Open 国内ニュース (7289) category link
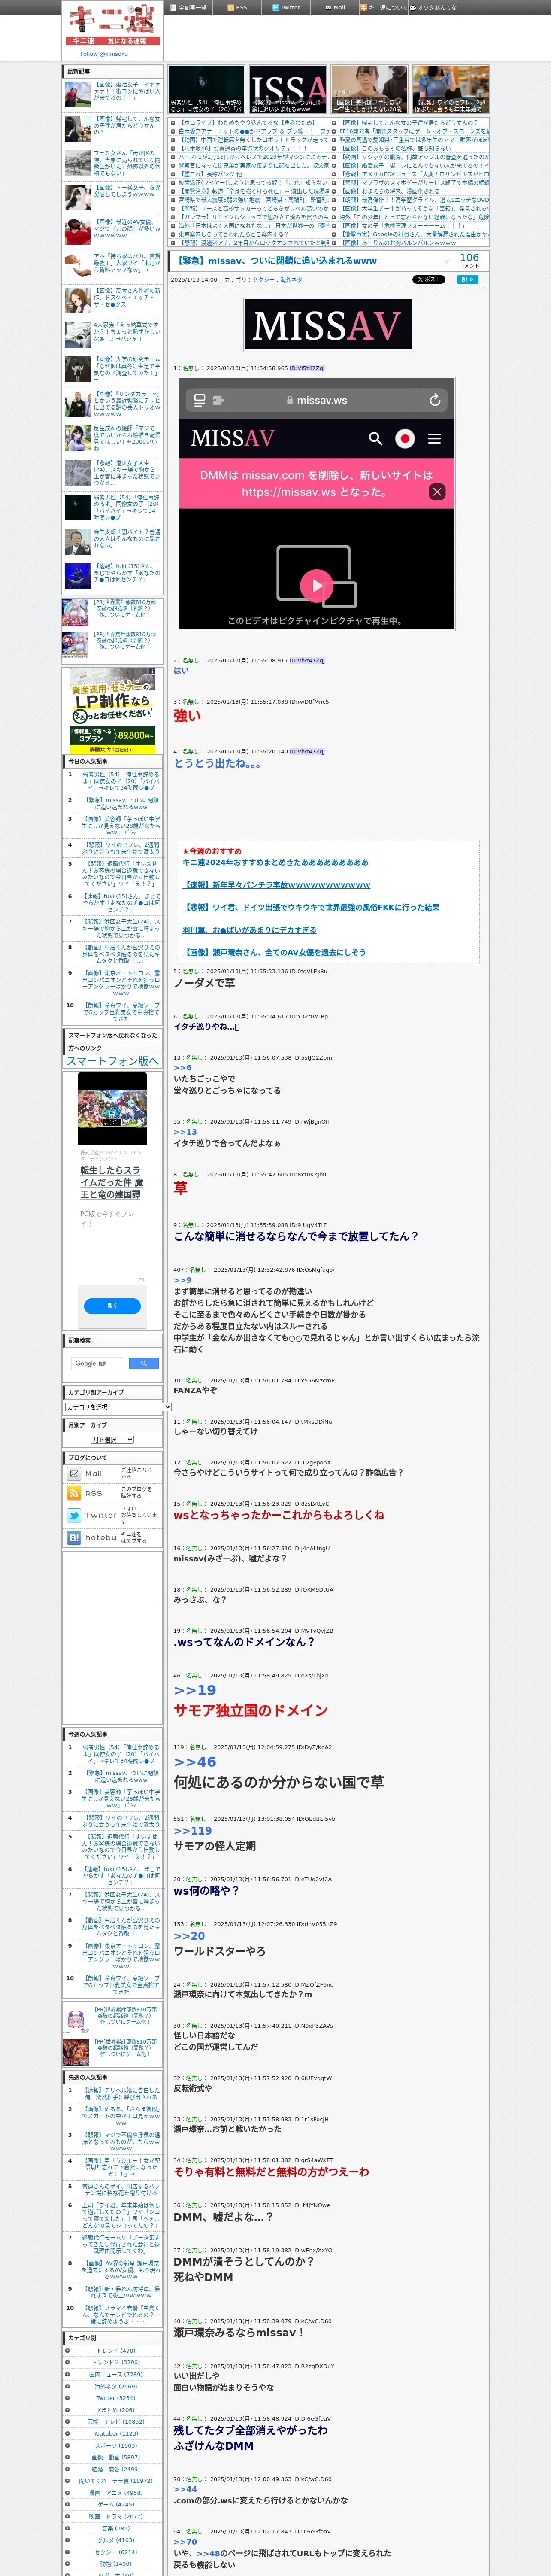This screenshot has width=551, height=2576. pyautogui.click(x=115, y=2374)
